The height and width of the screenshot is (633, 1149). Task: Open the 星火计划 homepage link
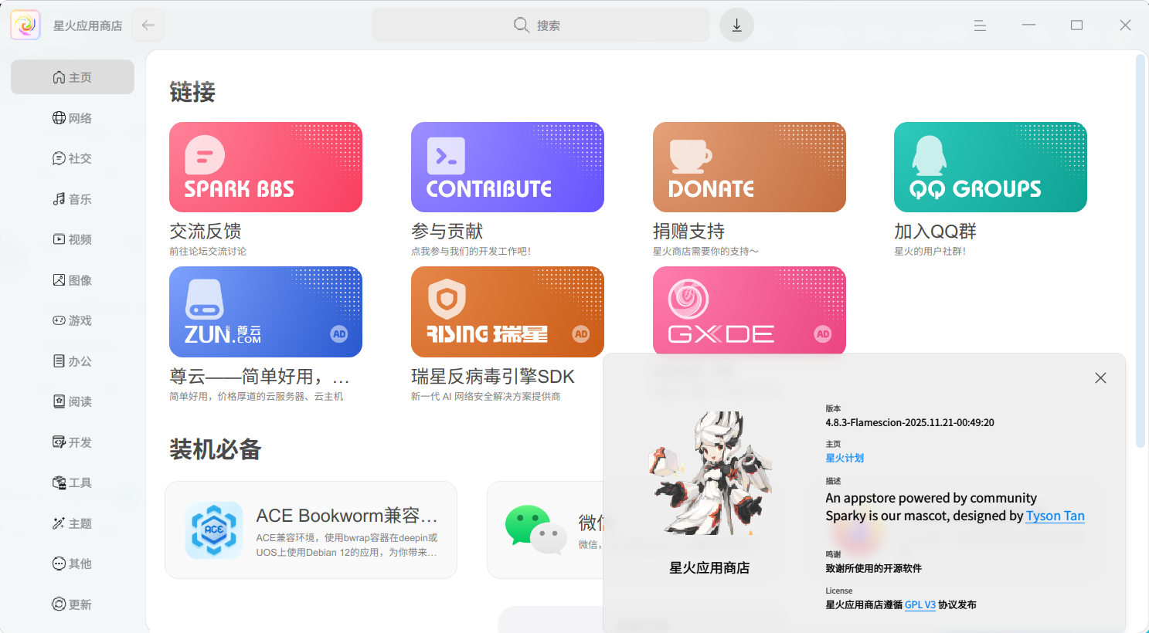pyautogui.click(x=845, y=457)
